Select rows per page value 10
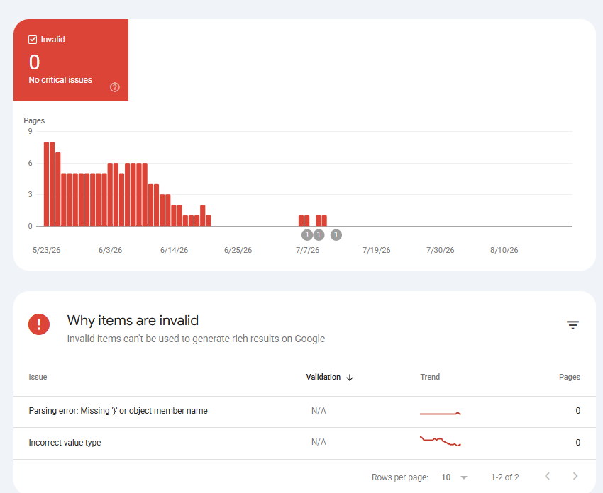Image resolution: width=603 pixels, height=493 pixels. pos(446,477)
